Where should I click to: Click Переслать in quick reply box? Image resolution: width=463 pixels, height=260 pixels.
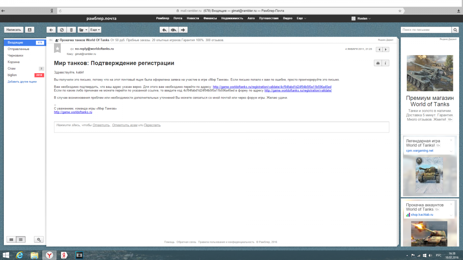click(x=152, y=125)
